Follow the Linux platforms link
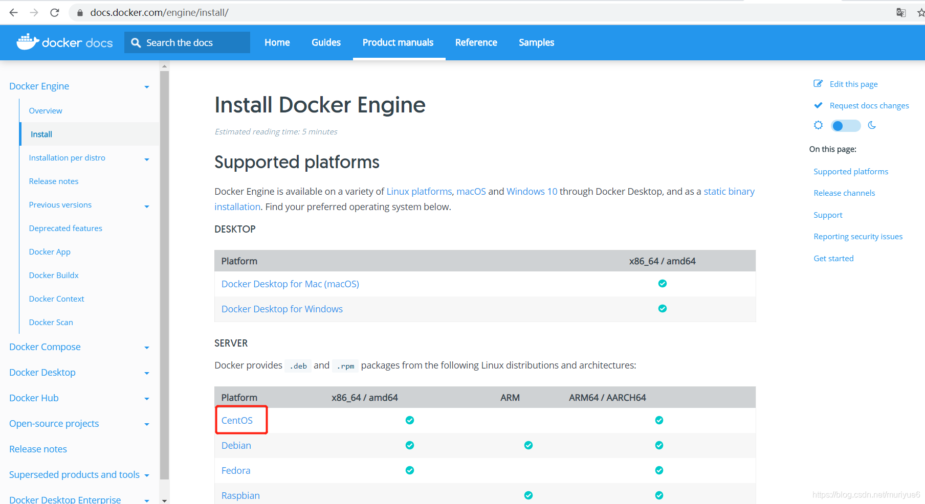925x504 pixels. coord(419,191)
